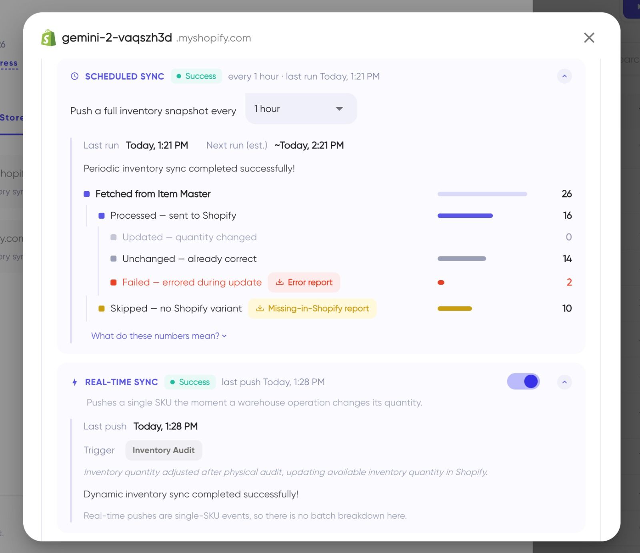Click the Processed count value 16
Image resolution: width=640 pixels, height=553 pixels.
(x=567, y=216)
